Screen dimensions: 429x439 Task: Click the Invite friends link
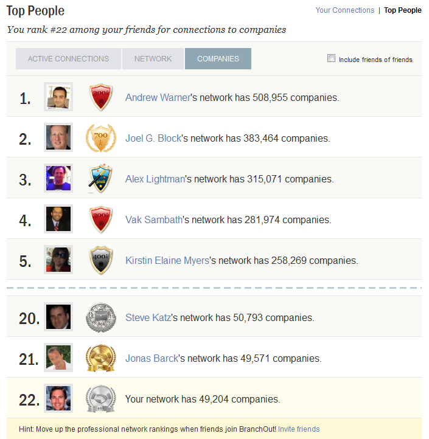299,429
